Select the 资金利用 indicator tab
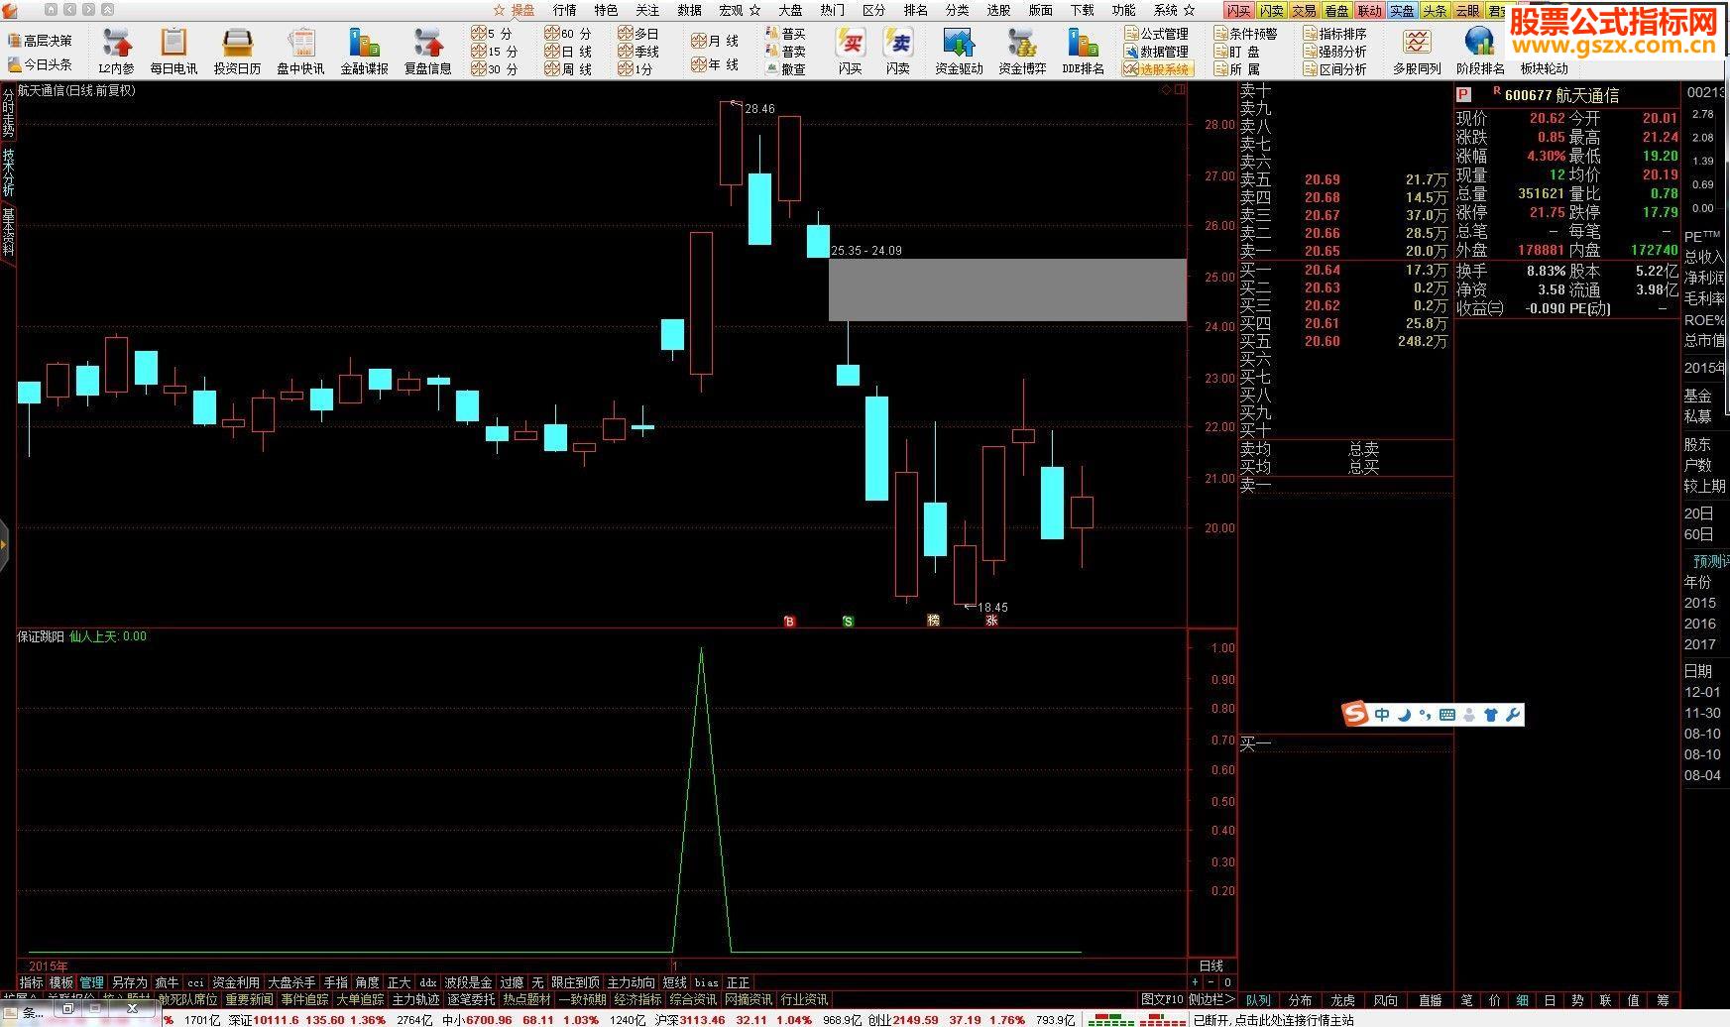 [x=236, y=982]
